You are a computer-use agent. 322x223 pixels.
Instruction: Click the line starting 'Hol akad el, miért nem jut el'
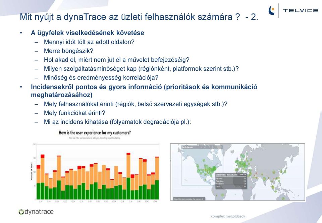click(116, 60)
